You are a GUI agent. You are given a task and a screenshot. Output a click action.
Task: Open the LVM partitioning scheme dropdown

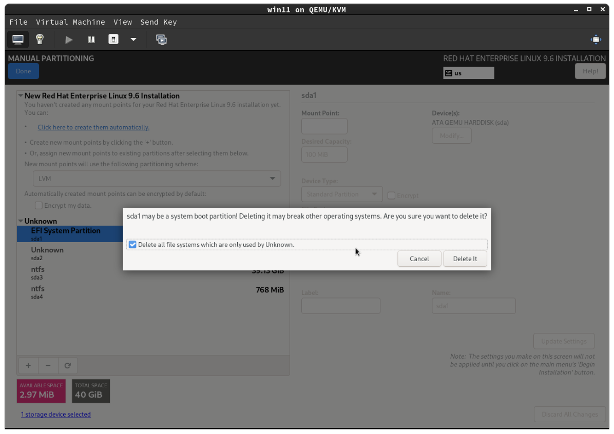point(157,179)
